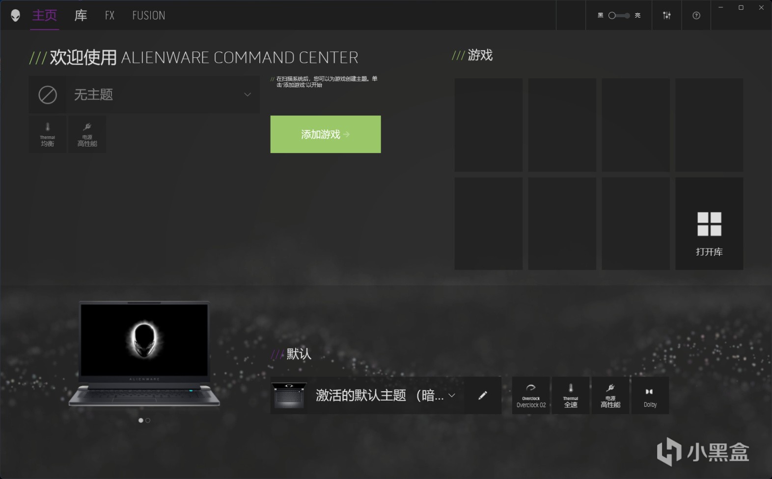Image resolution: width=772 pixels, height=479 pixels.
Task: Click the default theme keyboard thumbnail
Action: pos(289,395)
